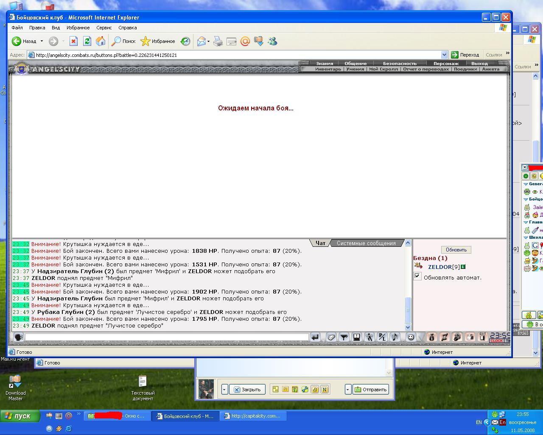This screenshot has width=543, height=435.
Task: Open the Анкета link
Action: coord(490,69)
